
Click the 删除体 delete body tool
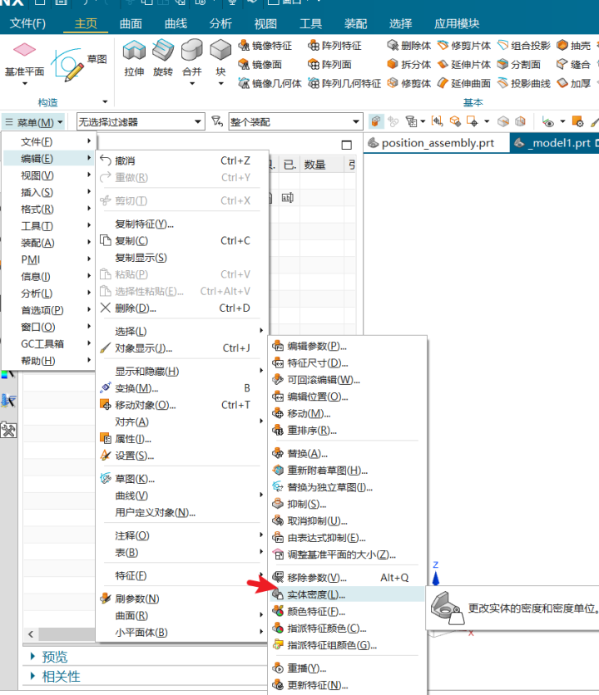408,46
